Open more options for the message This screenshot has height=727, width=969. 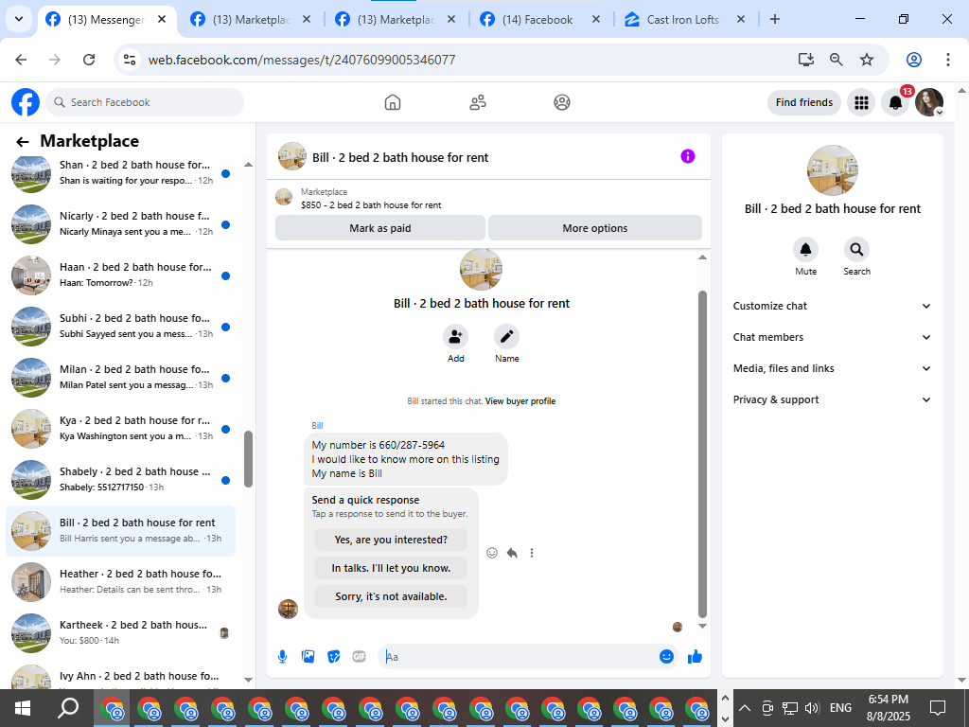coord(532,553)
